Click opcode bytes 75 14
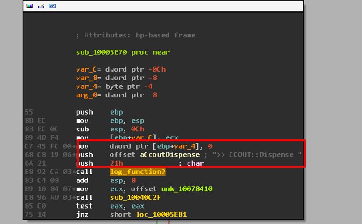 point(35,215)
